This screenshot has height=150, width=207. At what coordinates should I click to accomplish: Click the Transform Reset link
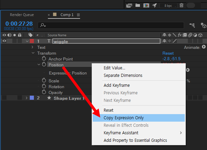168,53
